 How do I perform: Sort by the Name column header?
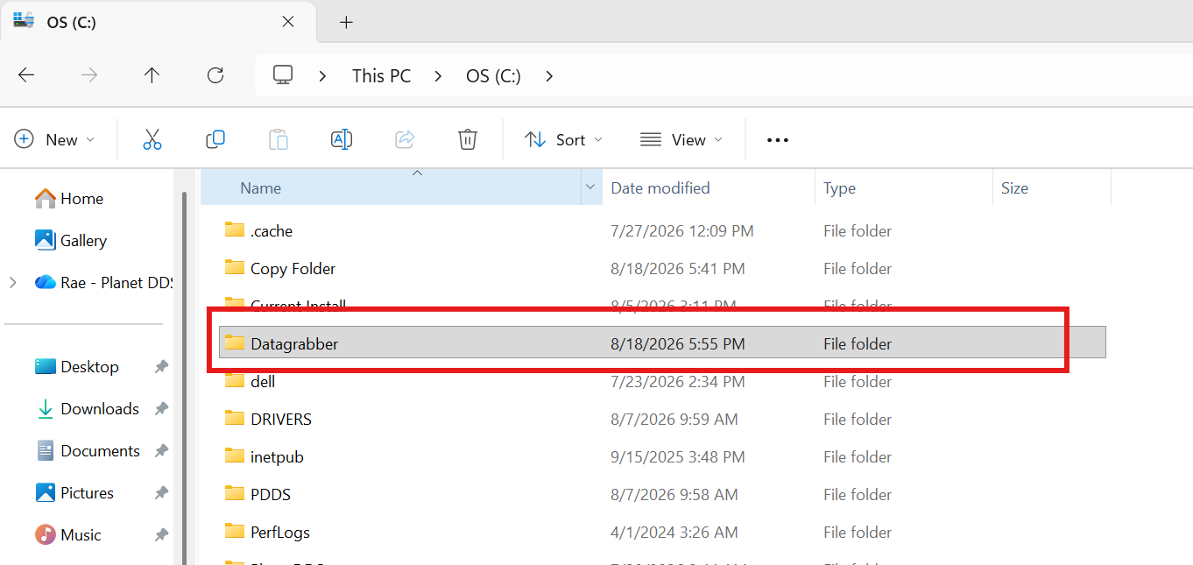point(391,187)
